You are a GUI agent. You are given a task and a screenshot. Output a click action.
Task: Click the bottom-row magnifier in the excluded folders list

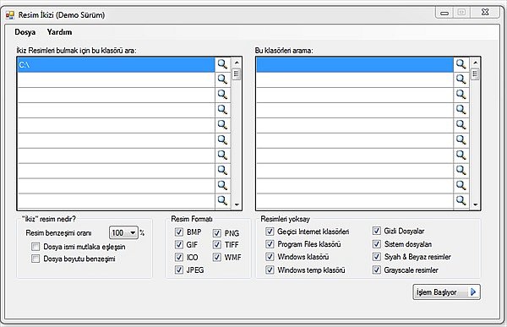[x=461, y=200]
